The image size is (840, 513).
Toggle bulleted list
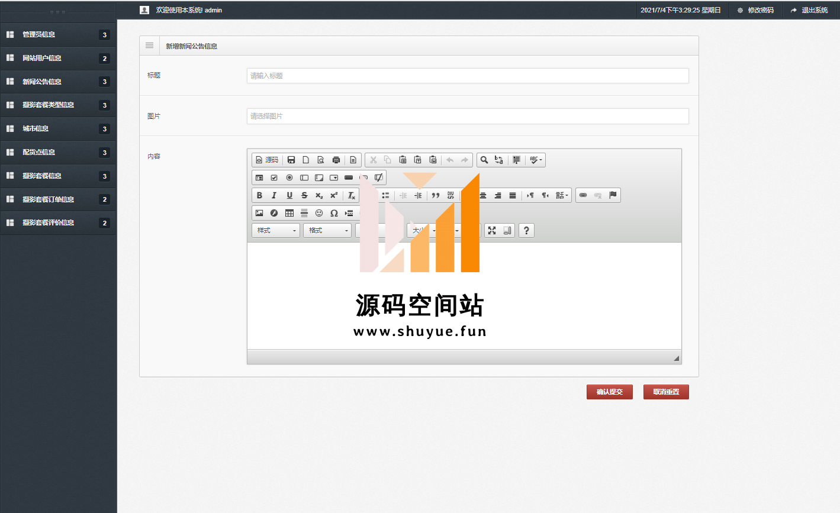[385, 195]
